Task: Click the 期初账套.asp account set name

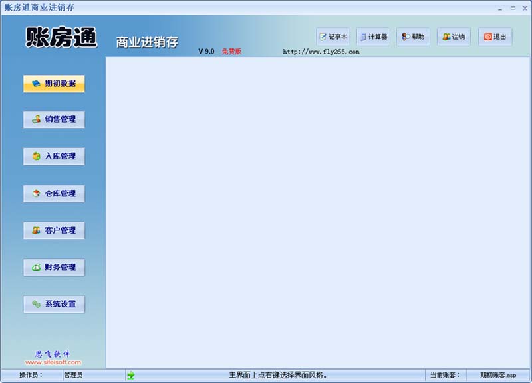Action: 498,375
